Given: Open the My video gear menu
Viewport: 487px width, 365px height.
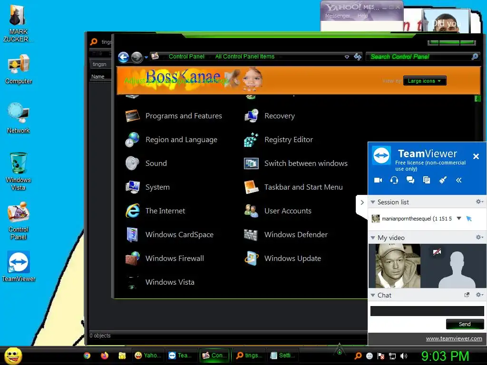Looking at the screenshot, I should (479, 238).
